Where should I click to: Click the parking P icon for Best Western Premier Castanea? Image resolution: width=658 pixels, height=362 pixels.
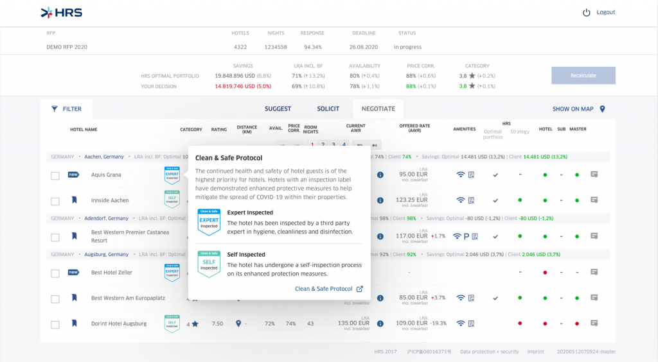(467, 236)
